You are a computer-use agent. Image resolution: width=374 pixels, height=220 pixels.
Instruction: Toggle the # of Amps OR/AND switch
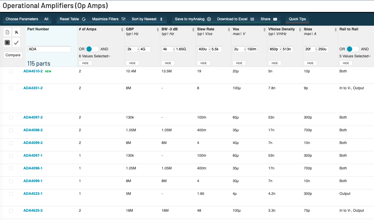pyautogui.click(x=92, y=49)
